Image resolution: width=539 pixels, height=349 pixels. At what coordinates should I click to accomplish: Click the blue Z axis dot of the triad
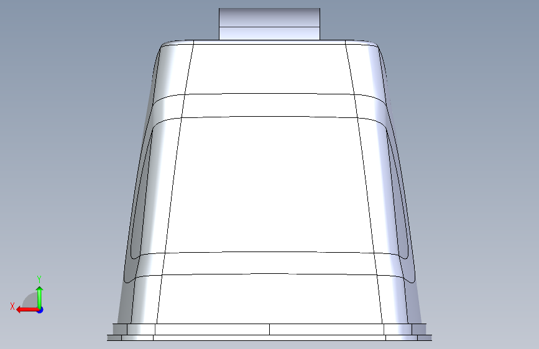coord(40,310)
